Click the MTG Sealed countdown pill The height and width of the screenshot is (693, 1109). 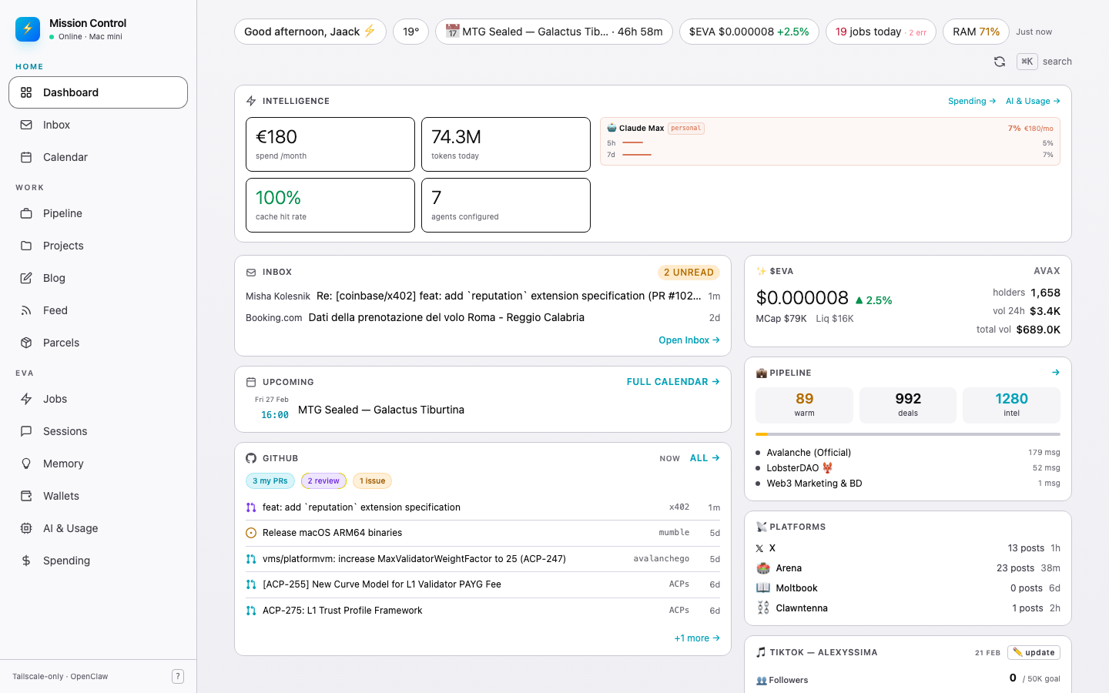(x=554, y=32)
